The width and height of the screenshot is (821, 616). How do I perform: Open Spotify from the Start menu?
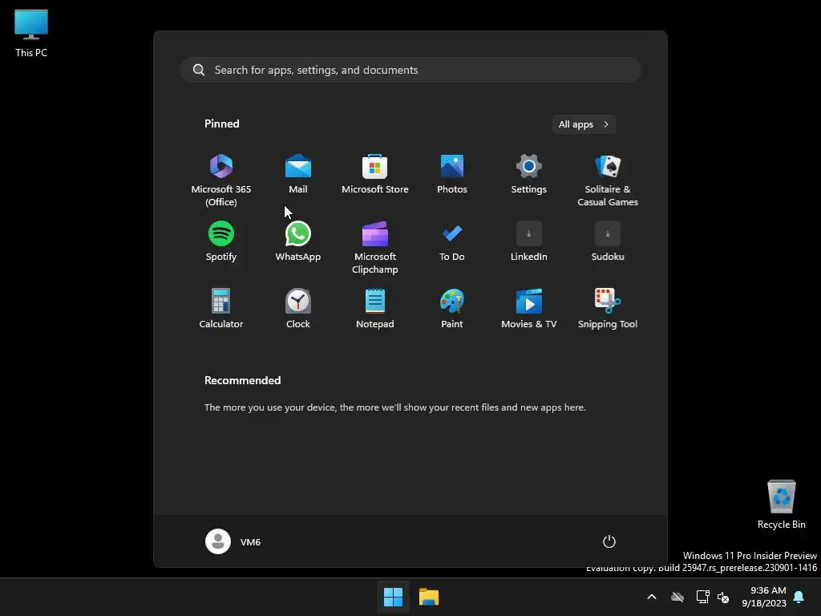point(221,241)
